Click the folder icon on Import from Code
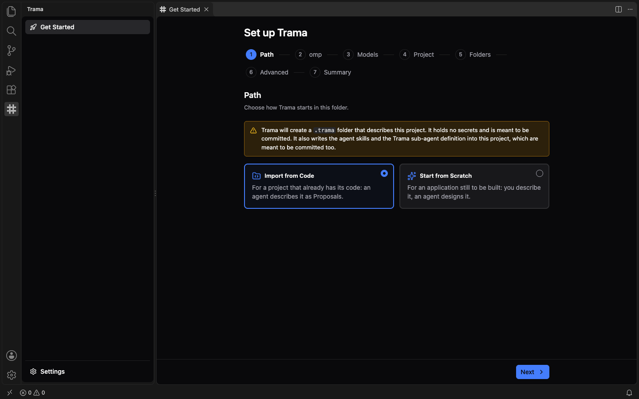Image resolution: width=639 pixels, height=399 pixels. coord(256,176)
